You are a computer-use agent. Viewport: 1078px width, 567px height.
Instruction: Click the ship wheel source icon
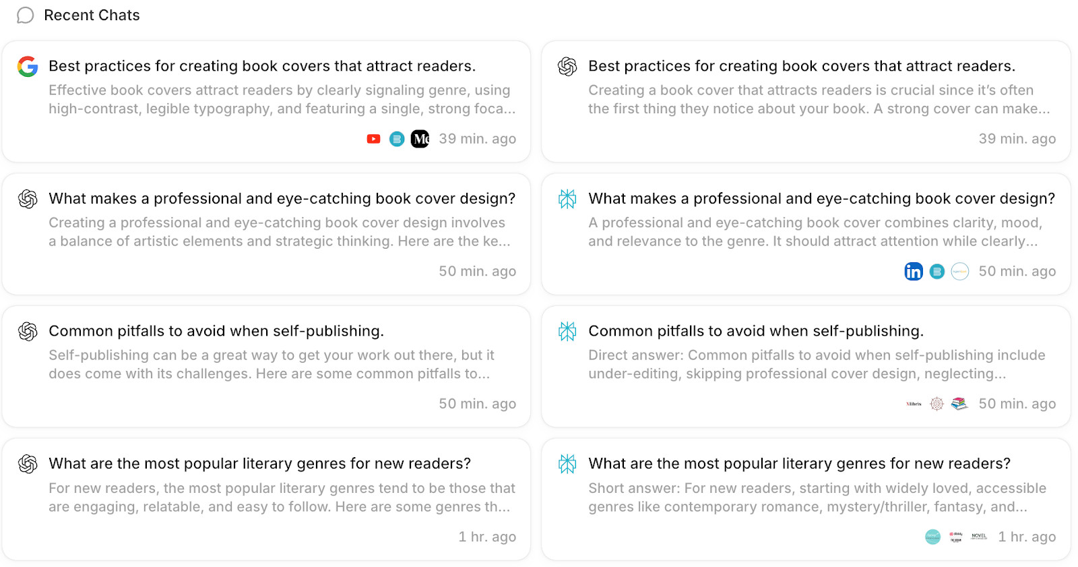point(937,404)
